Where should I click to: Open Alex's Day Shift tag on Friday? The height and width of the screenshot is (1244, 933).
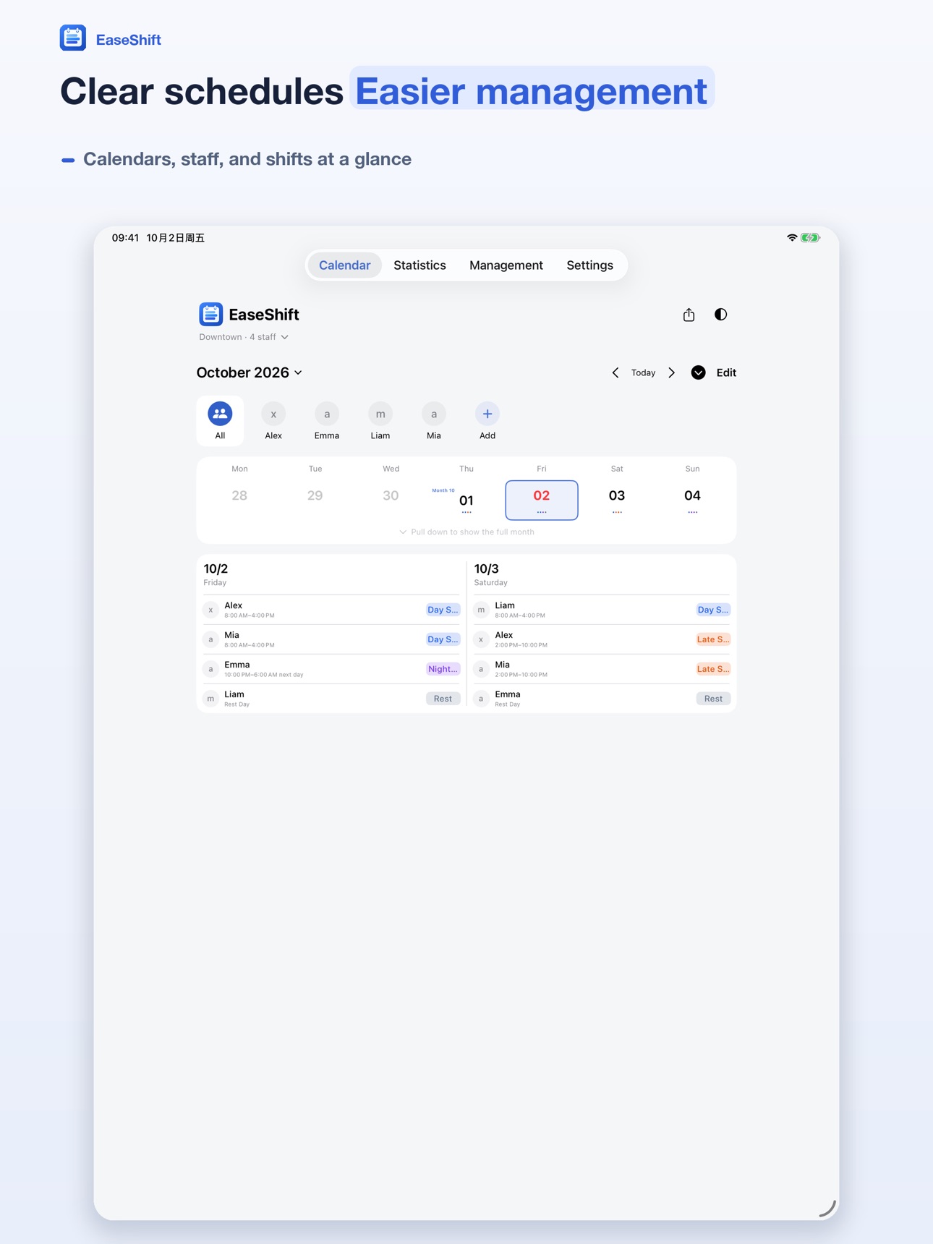tap(443, 610)
